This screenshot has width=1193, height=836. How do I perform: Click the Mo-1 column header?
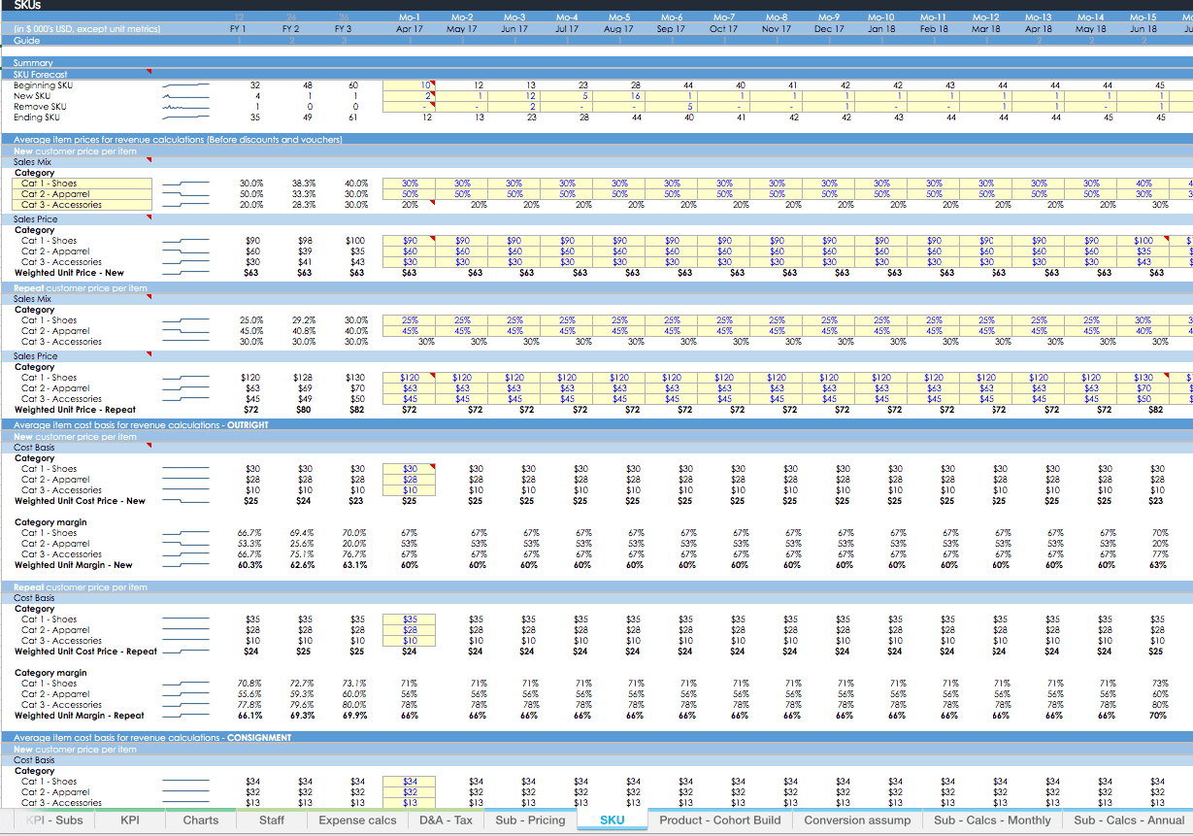pyautogui.click(x=410, y=17)
